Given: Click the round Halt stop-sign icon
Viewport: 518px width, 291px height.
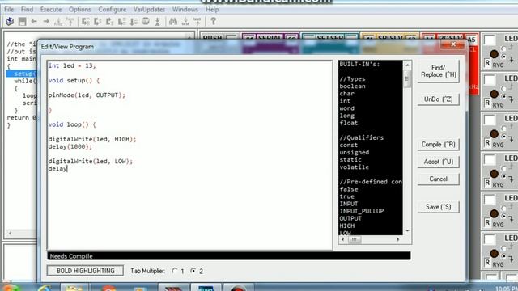Looking at the screenshot, I should pyautogui.click(x=146, y=22).
